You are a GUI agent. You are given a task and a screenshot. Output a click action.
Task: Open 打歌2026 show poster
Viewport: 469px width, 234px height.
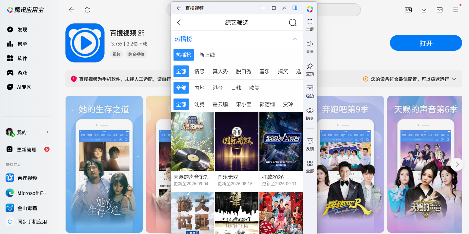pos(281,141)
